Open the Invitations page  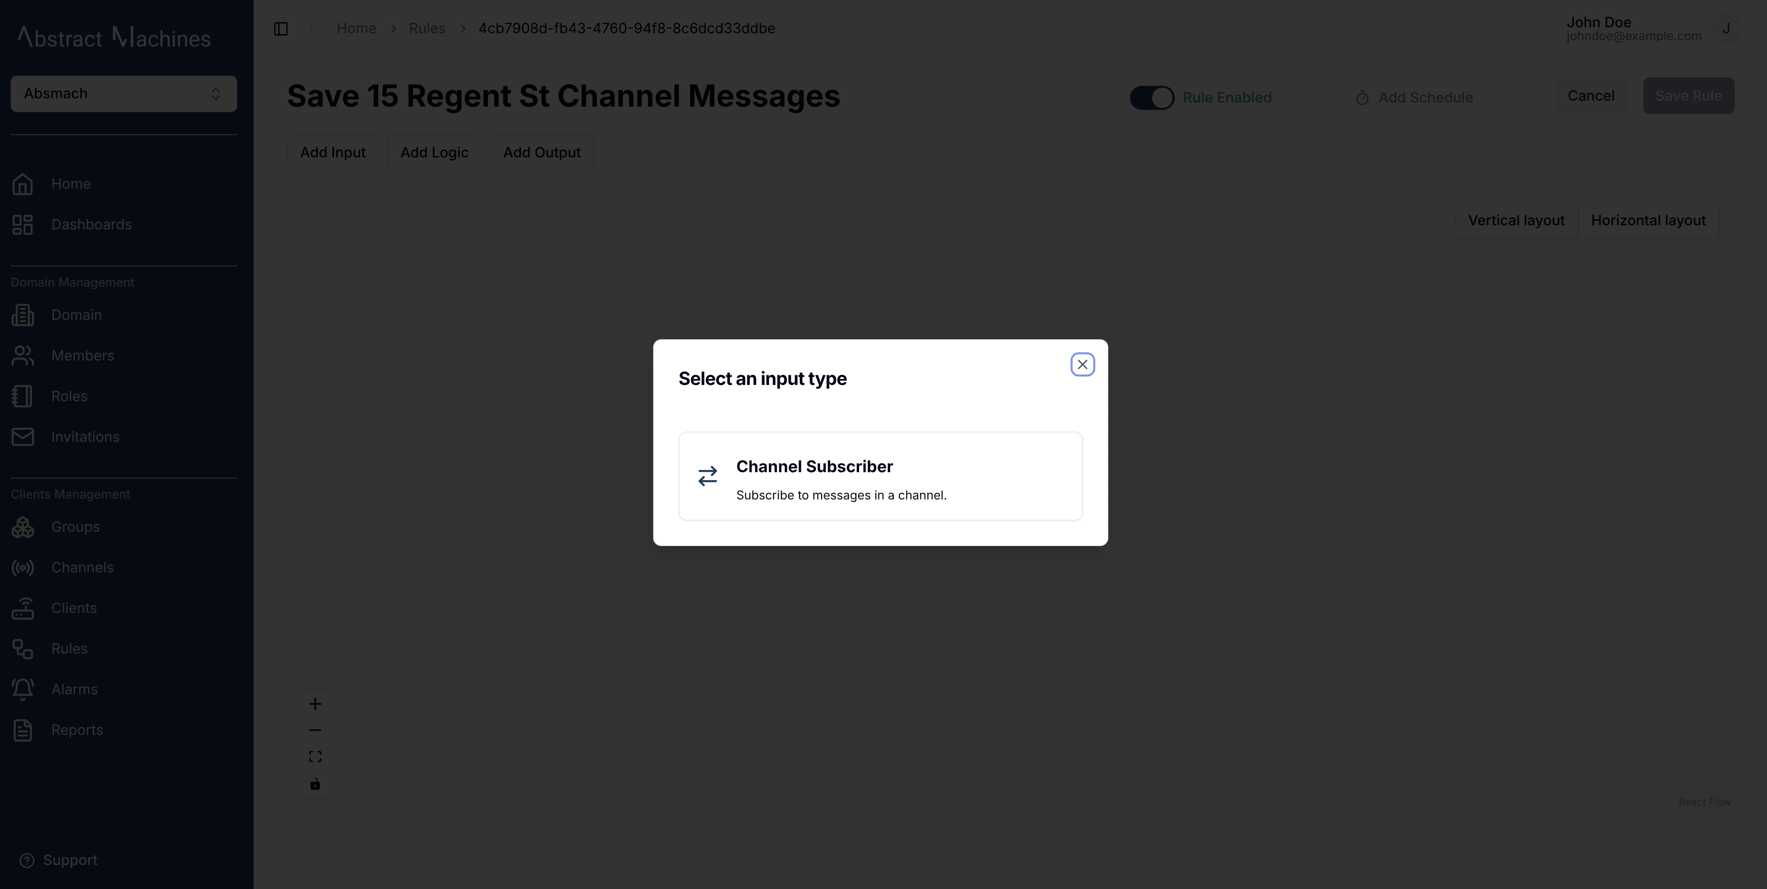(85, 436)
